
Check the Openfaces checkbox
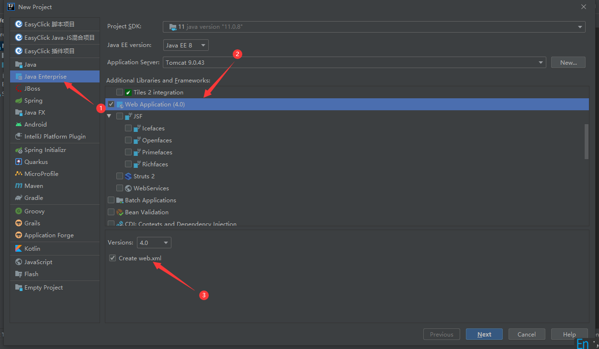[128, 140]
